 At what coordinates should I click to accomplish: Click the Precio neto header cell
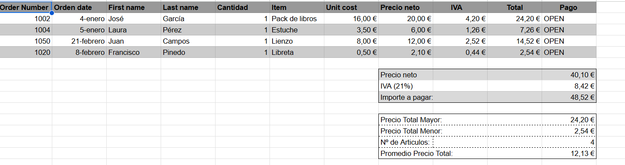406,7
